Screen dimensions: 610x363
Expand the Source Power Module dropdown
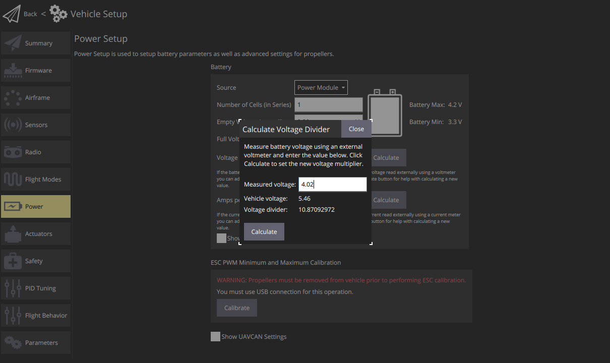click(x=321, y=88)
